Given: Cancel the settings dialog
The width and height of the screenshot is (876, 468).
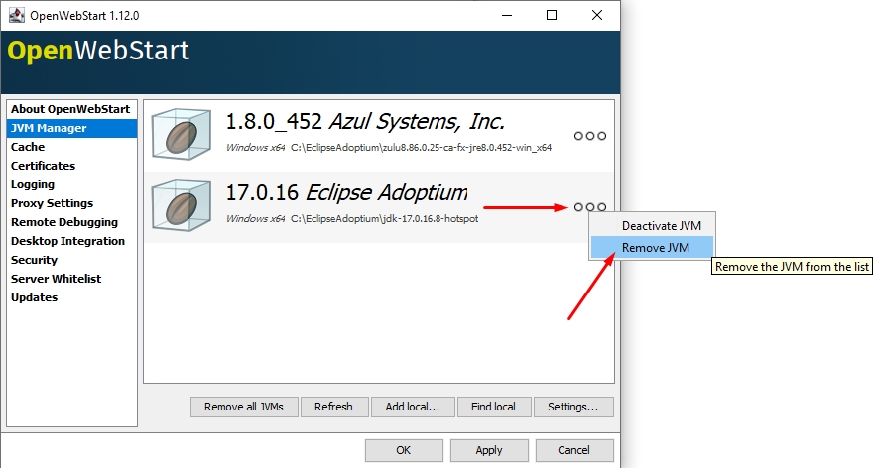Looking at the screenshot, I should point(573,450).
